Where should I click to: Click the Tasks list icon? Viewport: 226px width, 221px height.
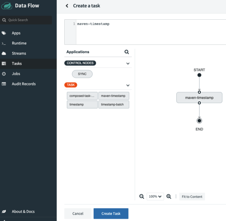tap(4, 63)
